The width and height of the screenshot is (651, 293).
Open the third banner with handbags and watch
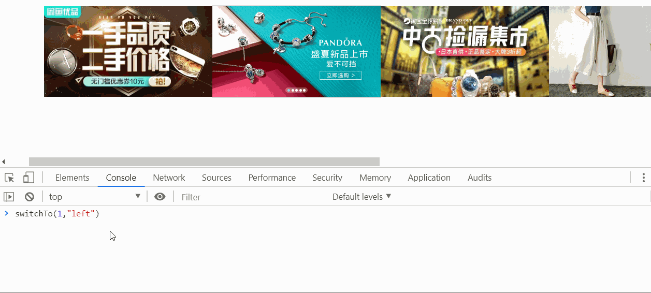(x=465, y=51)
